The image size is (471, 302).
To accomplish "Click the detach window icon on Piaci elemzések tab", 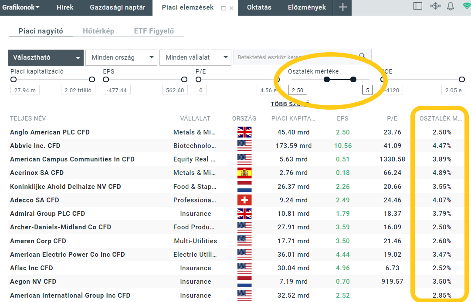I will [x=224, y=8].
